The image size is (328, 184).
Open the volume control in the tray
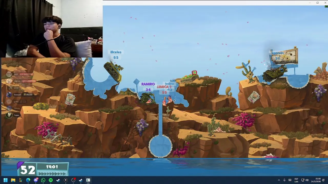[x=307, y=180]
